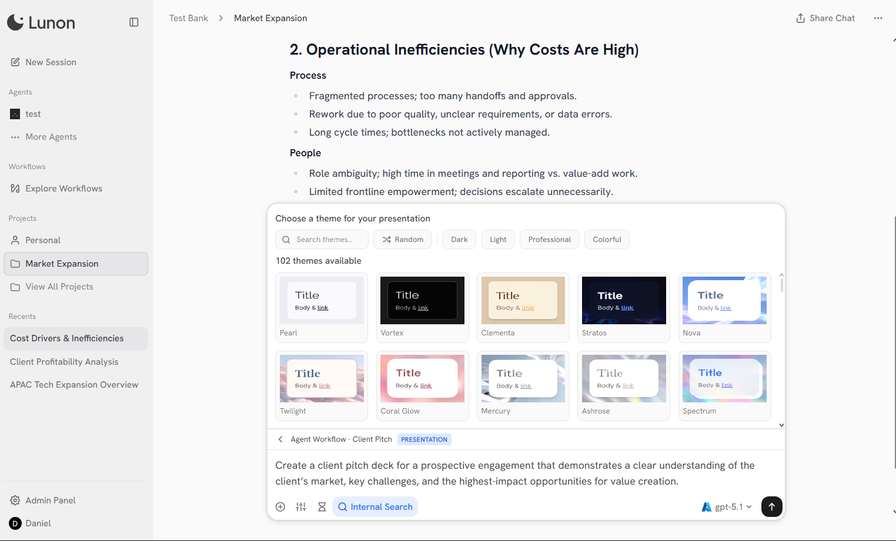This screenshot has width=896, height=541.
Task: Click the plus attachment icon
Action: pos(280,507)
